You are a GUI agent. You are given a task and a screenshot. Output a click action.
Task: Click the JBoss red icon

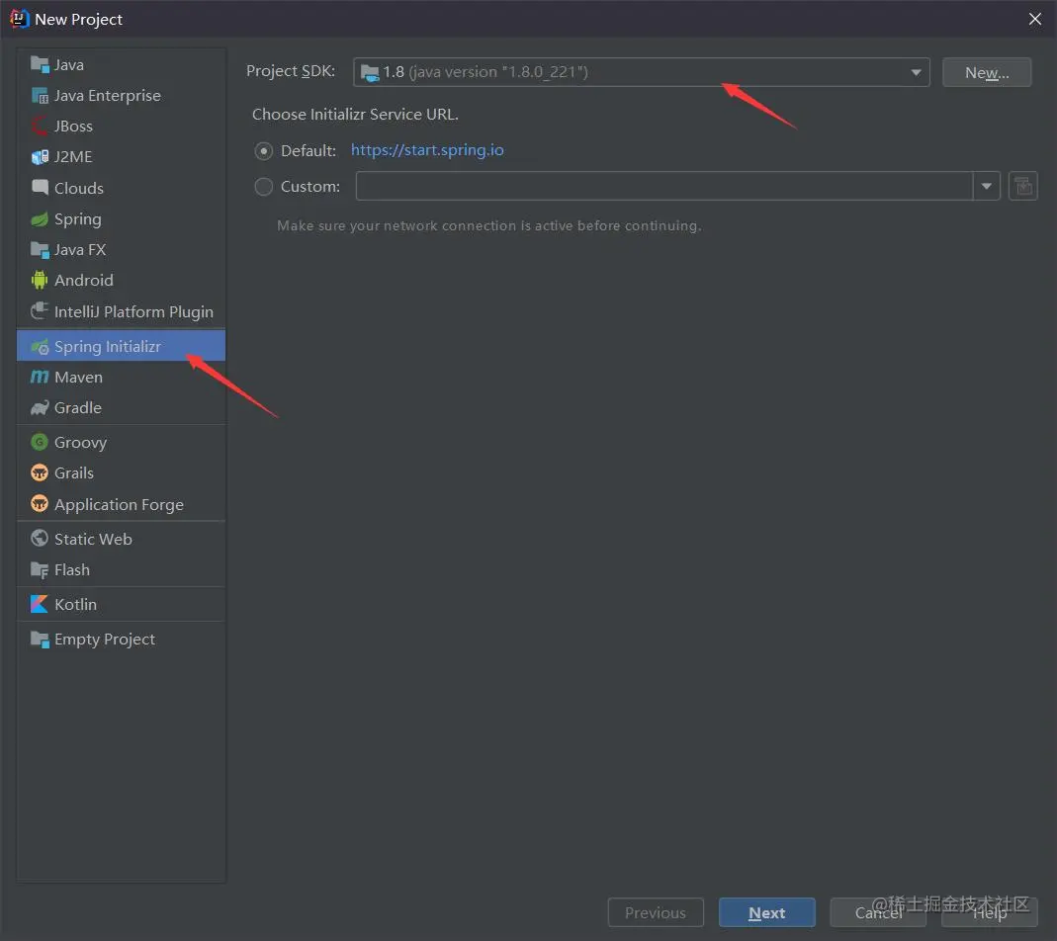tap(40, 127)
